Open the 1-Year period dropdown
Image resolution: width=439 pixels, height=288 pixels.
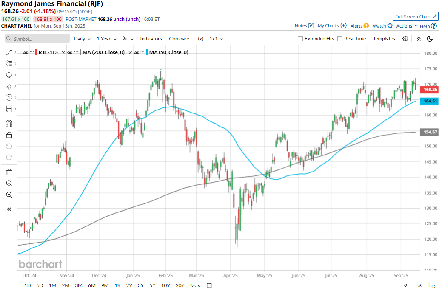pyautogui.click(x=106, y=39)
